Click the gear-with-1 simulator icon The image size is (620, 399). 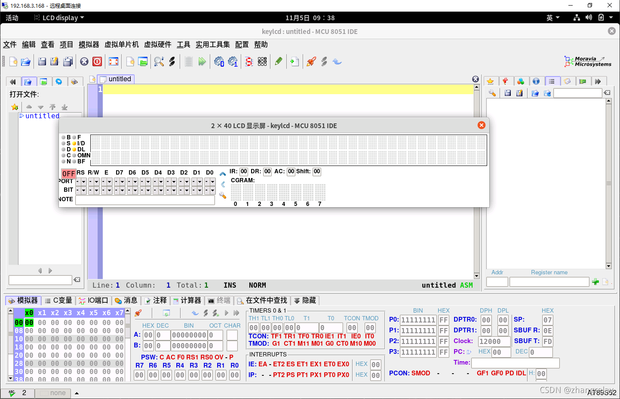(233, 61)
